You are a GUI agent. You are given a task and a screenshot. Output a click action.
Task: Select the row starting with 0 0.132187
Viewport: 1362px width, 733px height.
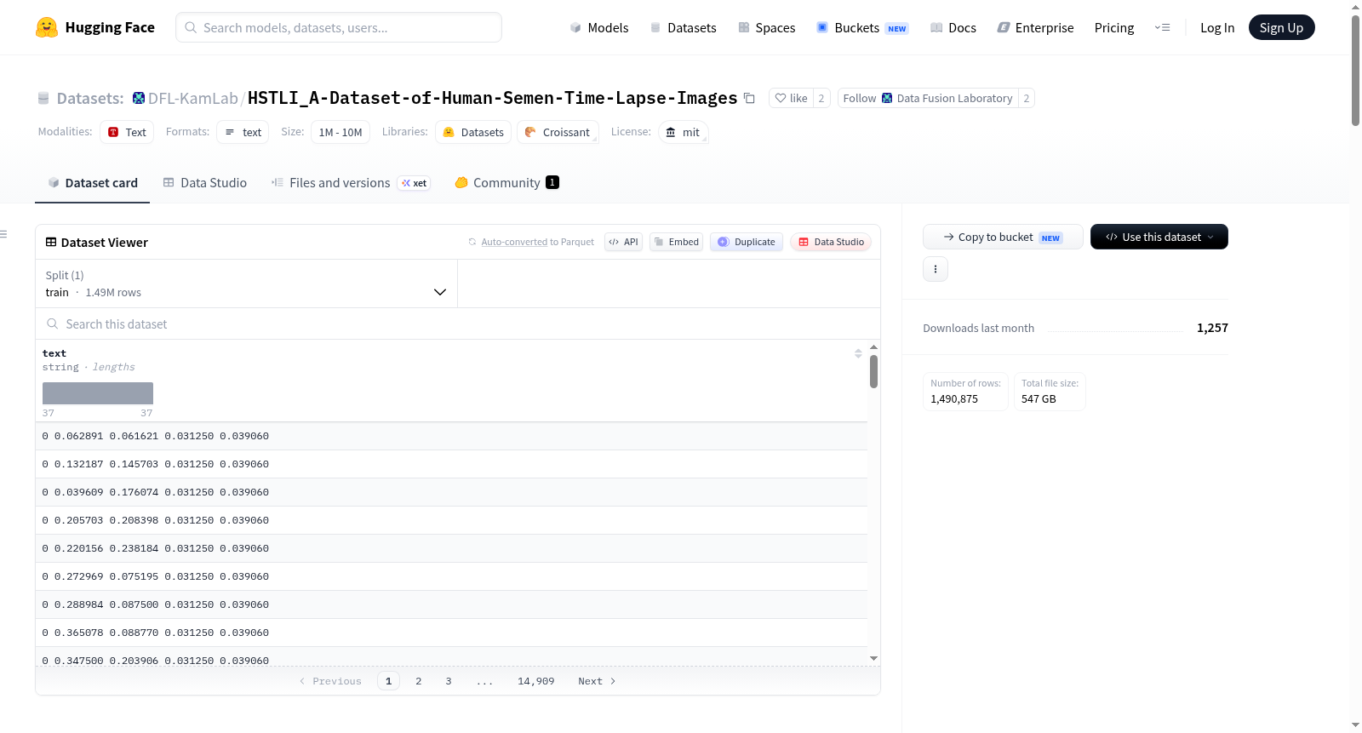point(451,464)
